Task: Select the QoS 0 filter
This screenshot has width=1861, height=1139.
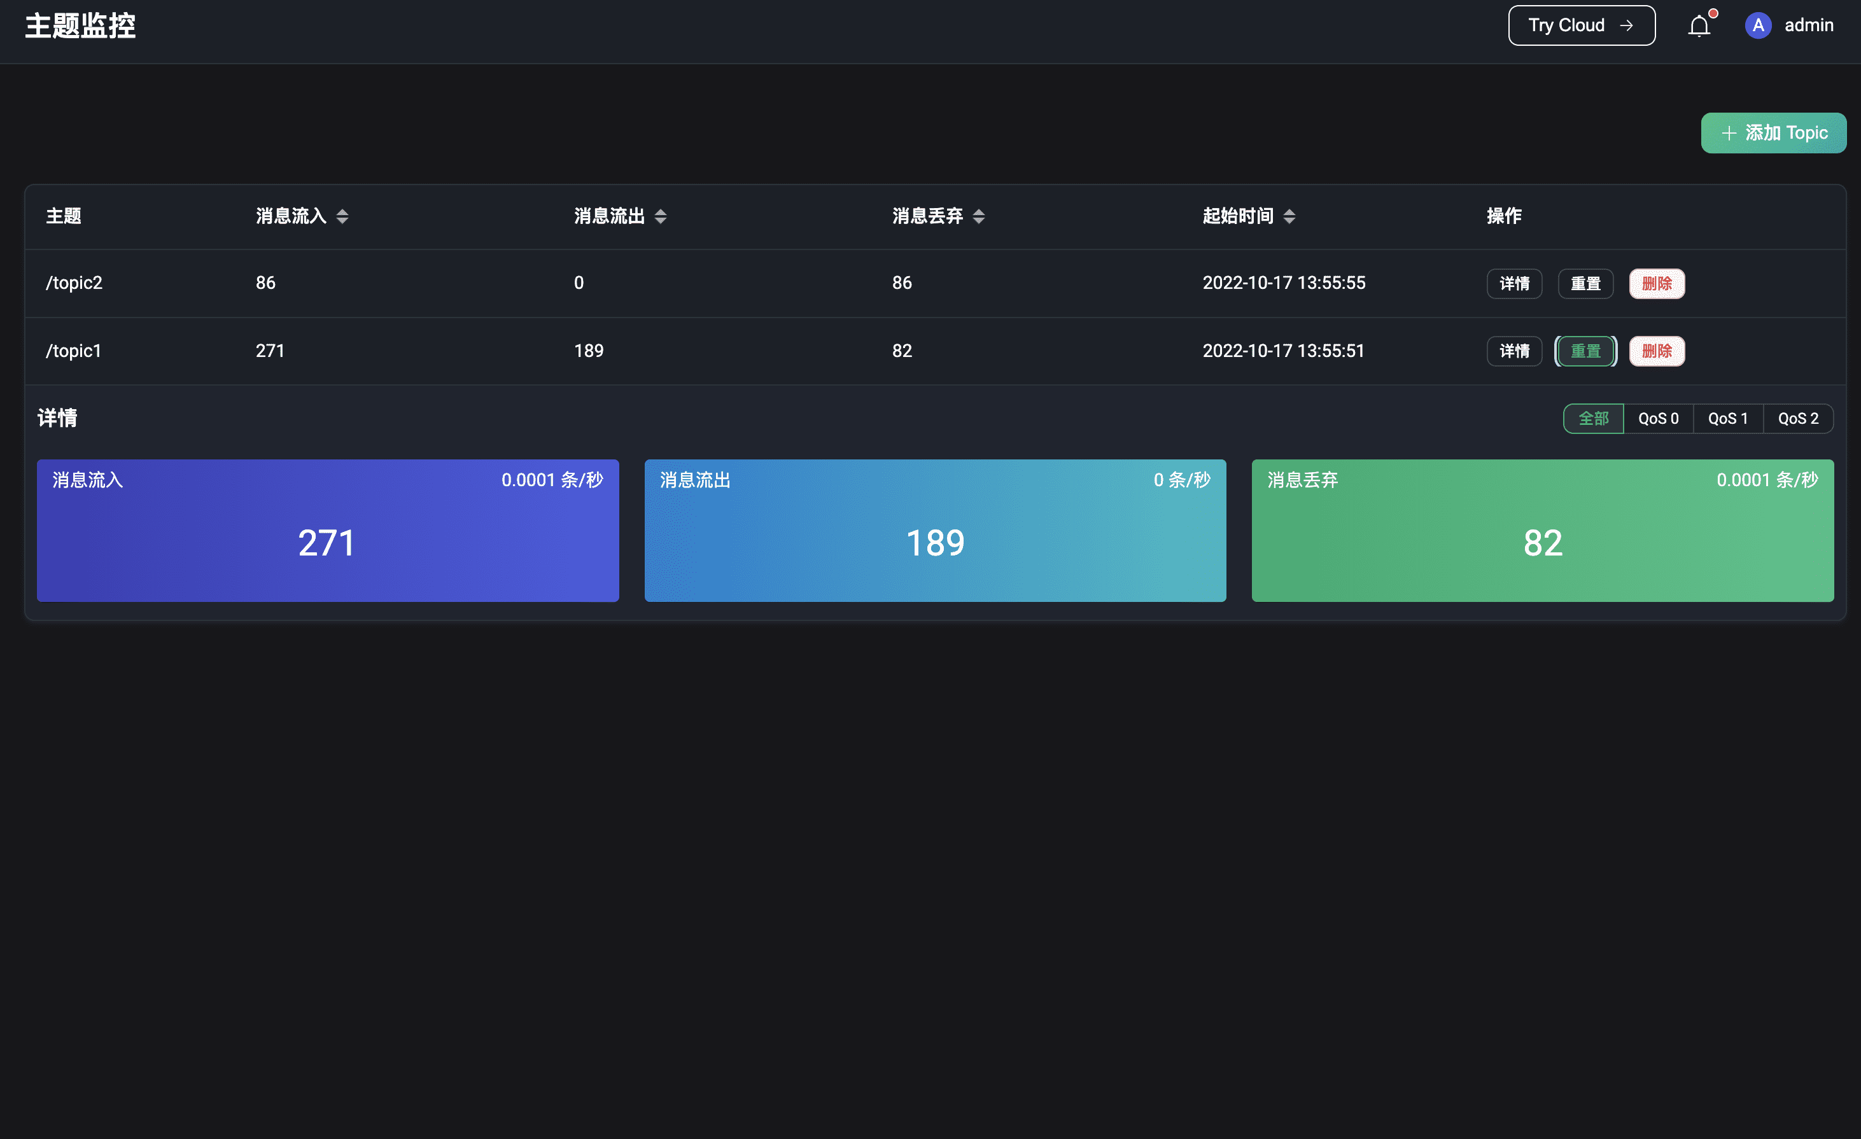Action: [1658, 419]
